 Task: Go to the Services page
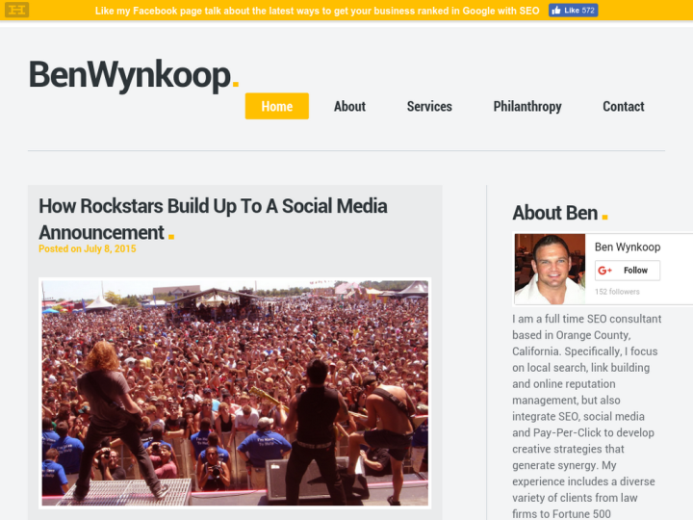coord(429,106)
